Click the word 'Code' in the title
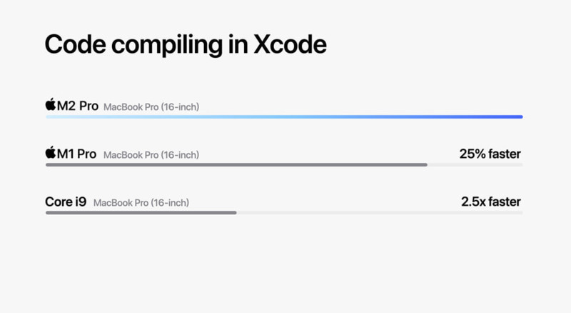The height and width of the screenshot is (313, 571). point(76,45)
